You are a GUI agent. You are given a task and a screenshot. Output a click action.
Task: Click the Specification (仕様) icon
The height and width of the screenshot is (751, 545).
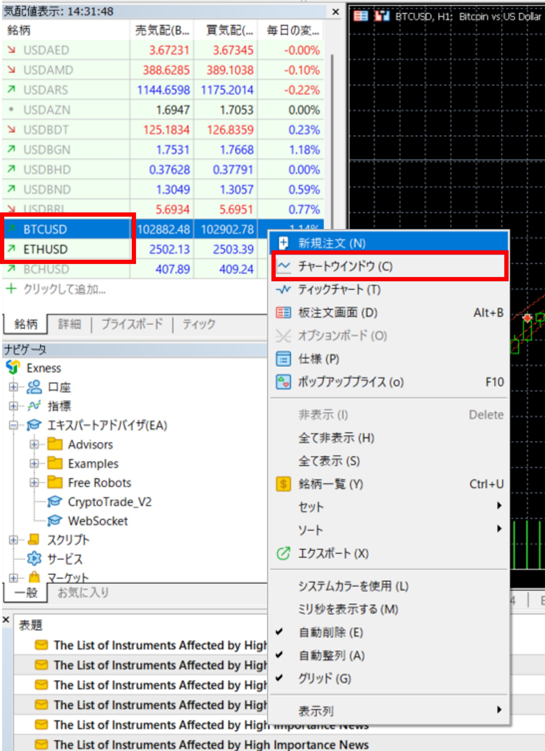coord(283,359)
